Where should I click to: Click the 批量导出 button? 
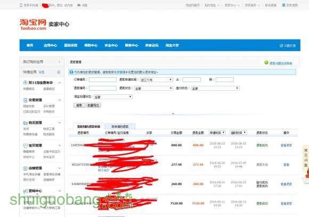pyautogui.click(x=94, y=105)
